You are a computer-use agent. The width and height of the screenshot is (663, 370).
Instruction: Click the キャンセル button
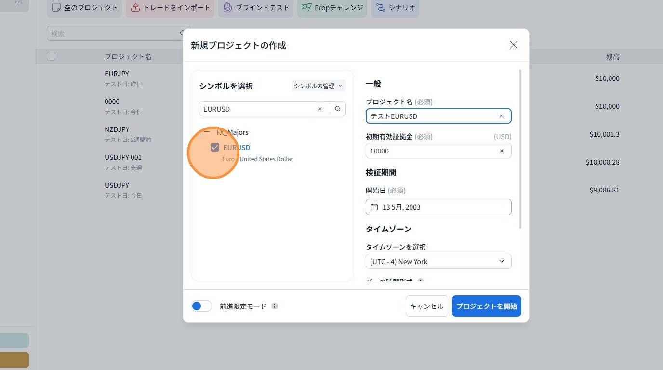tap(427, 306)
